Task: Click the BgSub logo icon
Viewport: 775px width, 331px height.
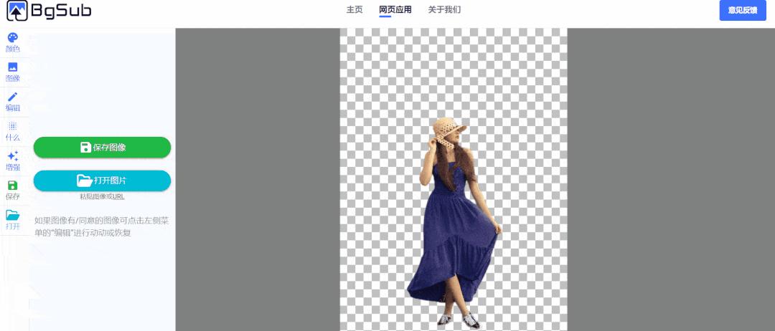Action: pos(17,11)
